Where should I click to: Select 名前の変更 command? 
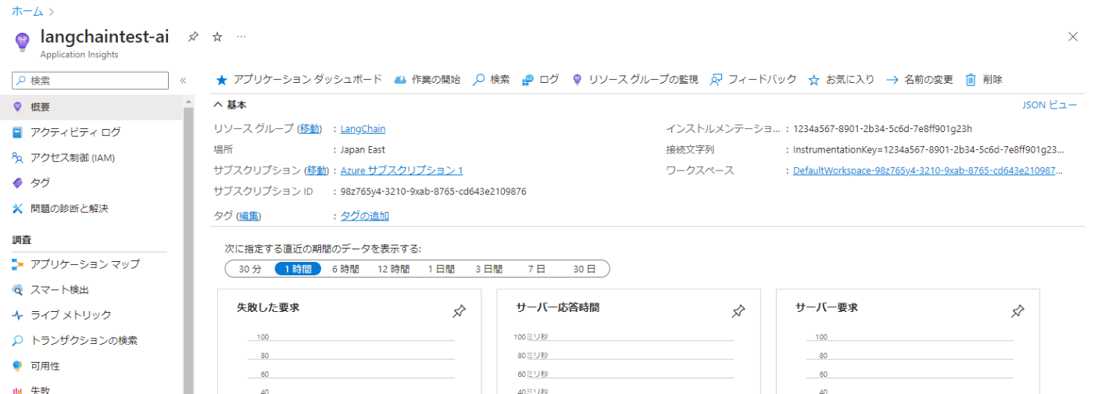pyautogui.click(x=920, y=80)
